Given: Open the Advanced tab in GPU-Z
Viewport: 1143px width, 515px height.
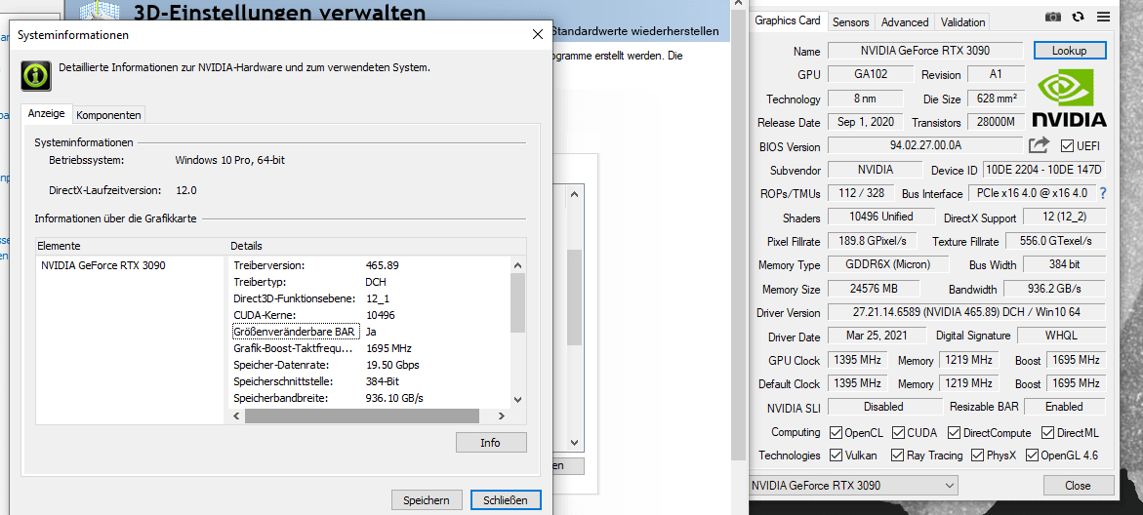Looking at the screenshot, I should tap(905, 21).
